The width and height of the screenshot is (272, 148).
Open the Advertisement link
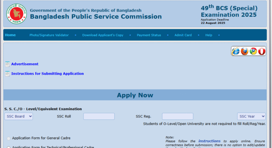click(x=25, y=64)
